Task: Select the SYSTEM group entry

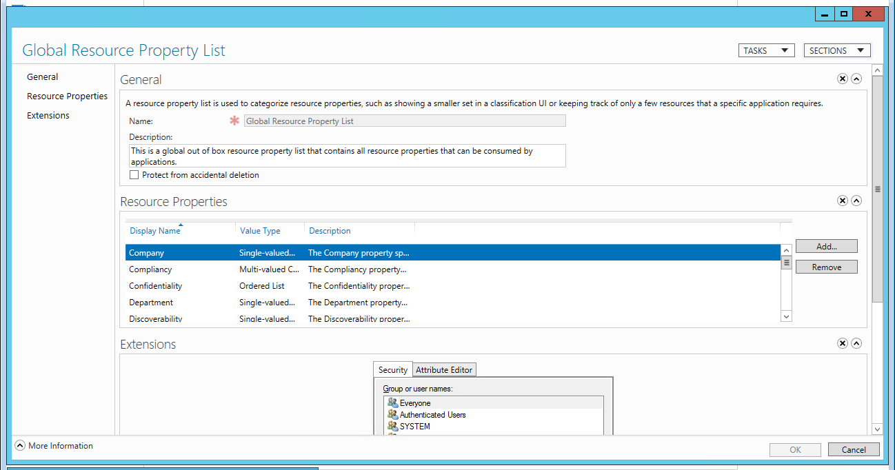Action: tap(414, 427)
